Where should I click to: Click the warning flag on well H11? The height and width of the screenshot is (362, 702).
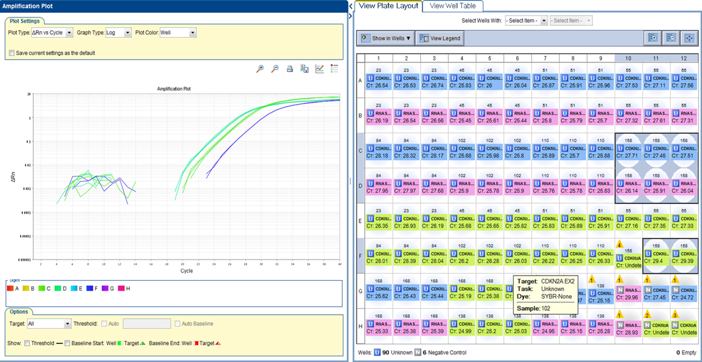pyautogui.click(x=647, y=315)
